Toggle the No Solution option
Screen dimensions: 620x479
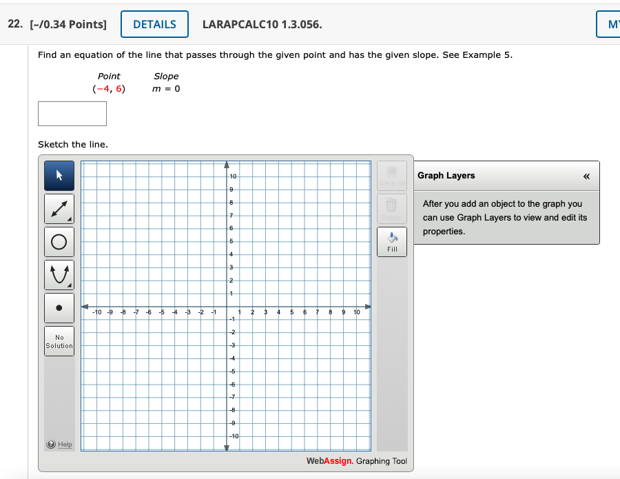(x=59, y=340)
